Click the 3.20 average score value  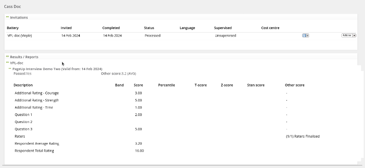click(x=138, y=144)
